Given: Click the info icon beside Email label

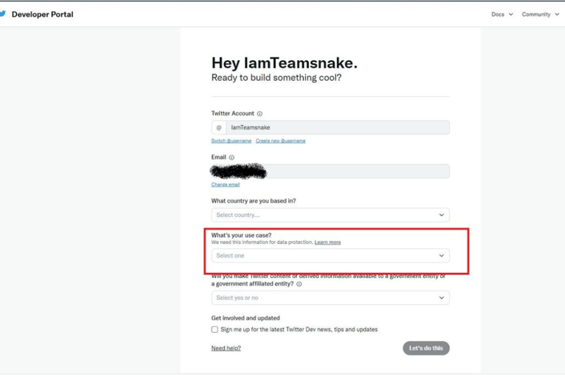Looking at the screenshot, I should coord(232,158).
